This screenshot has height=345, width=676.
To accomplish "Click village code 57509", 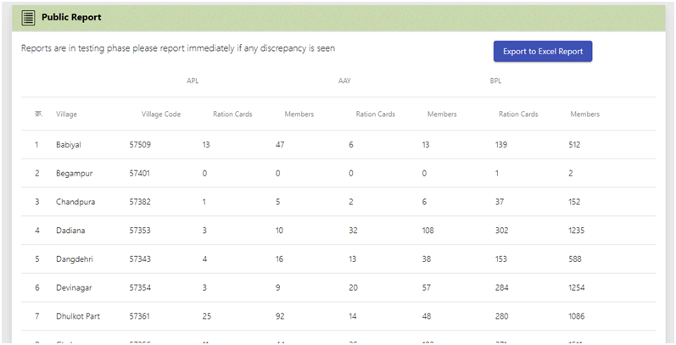I will [x=140, y=145].
